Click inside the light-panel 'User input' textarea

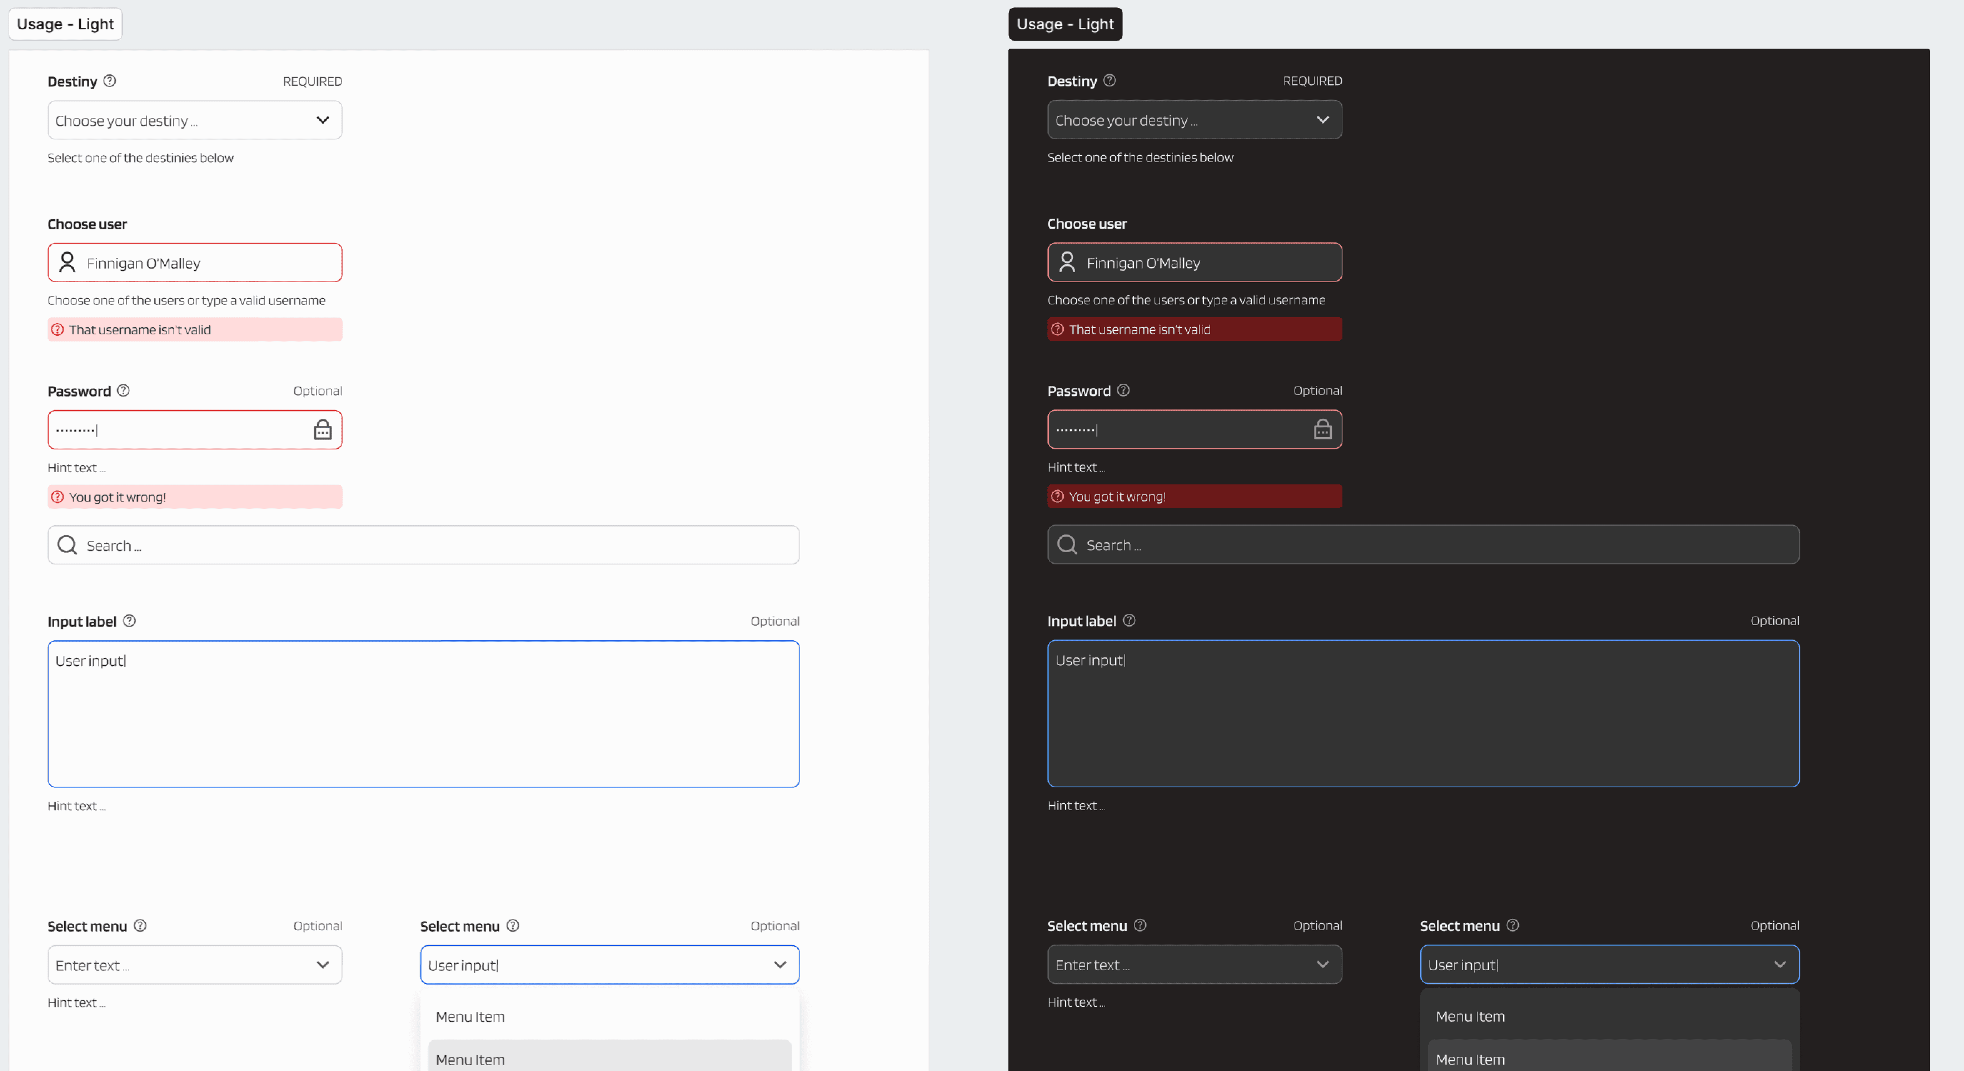[x=423, y=713]
